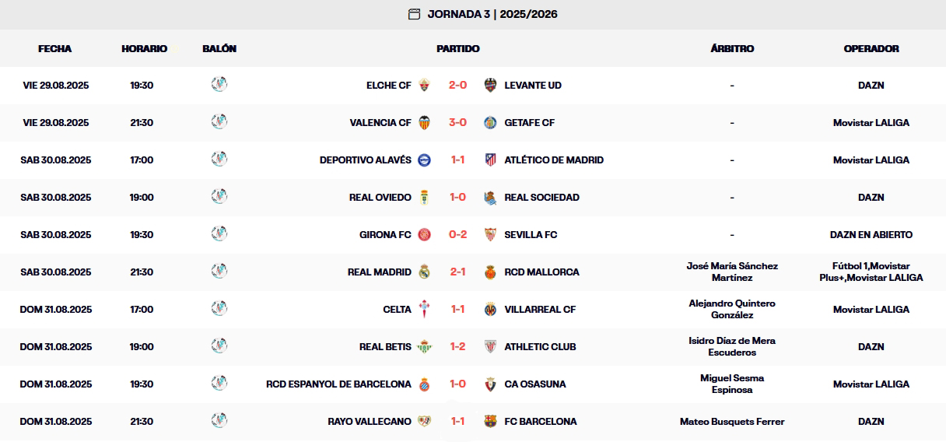Click the Fecha column header

[54, 48]
